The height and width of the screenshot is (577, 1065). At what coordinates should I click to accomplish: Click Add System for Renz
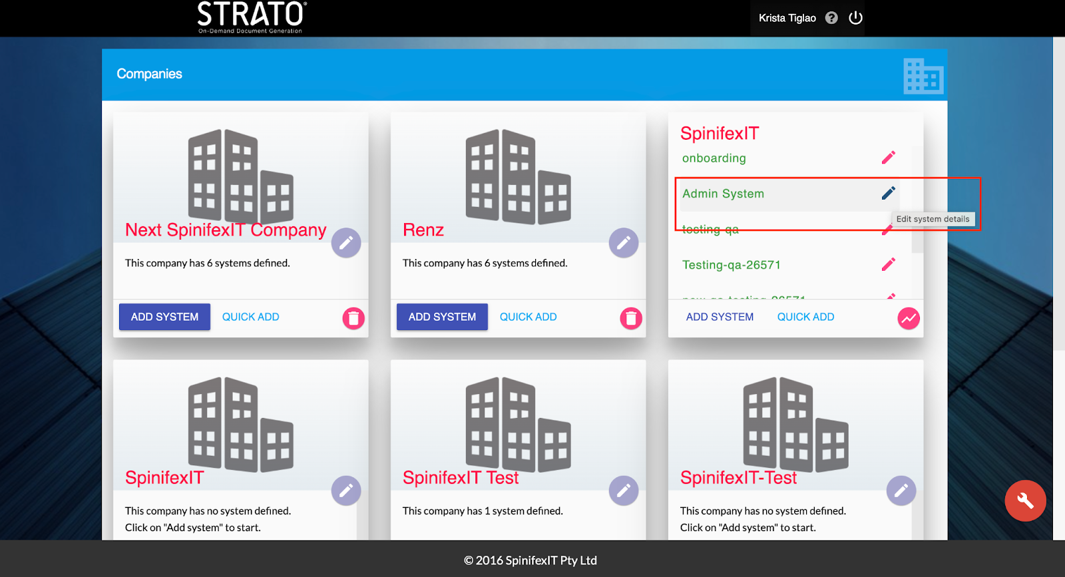(442, 317)
